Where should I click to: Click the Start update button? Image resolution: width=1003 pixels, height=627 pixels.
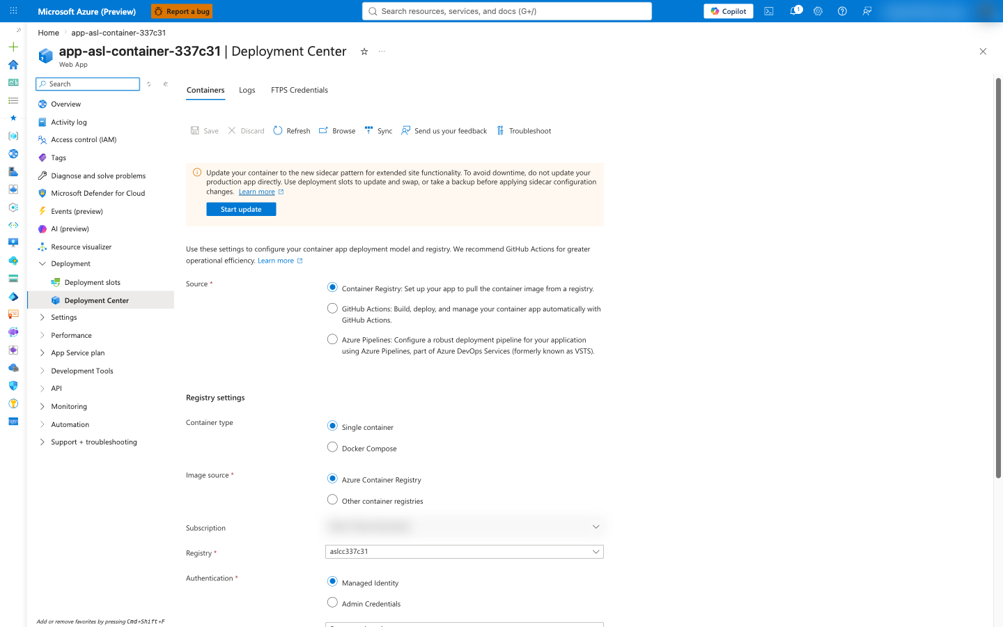coord(241,209)
